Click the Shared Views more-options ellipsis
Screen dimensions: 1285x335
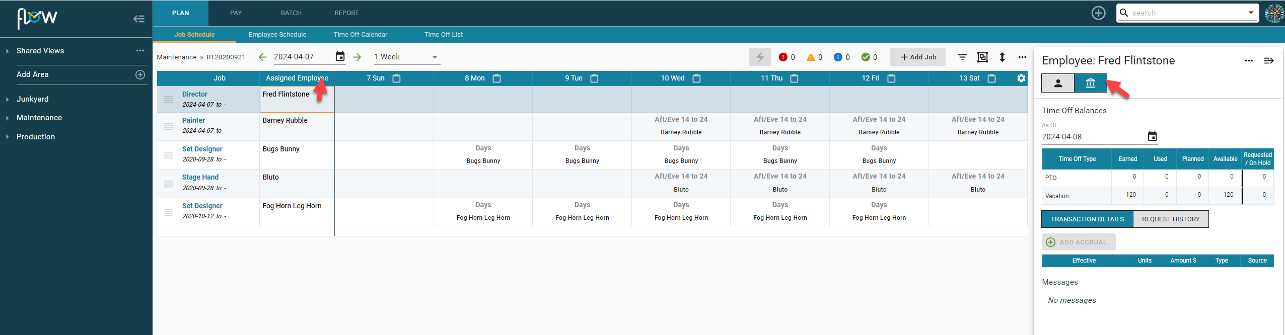[140, 51]
